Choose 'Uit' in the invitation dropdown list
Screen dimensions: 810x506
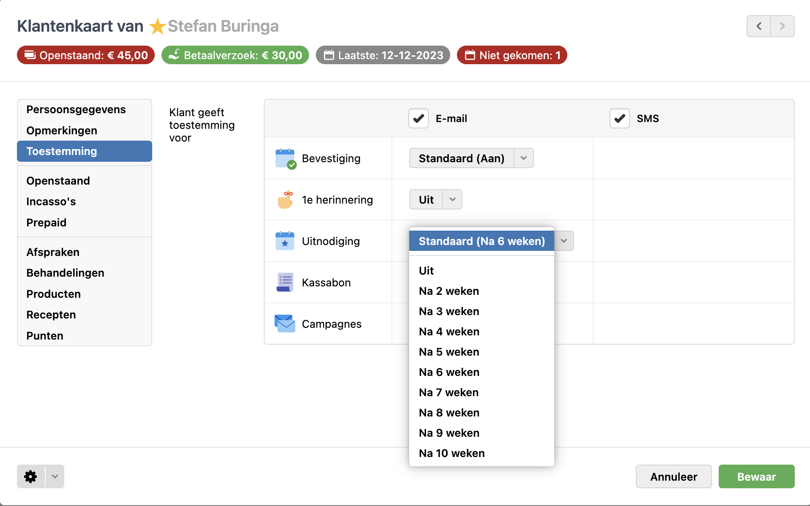tap(426, 271)
